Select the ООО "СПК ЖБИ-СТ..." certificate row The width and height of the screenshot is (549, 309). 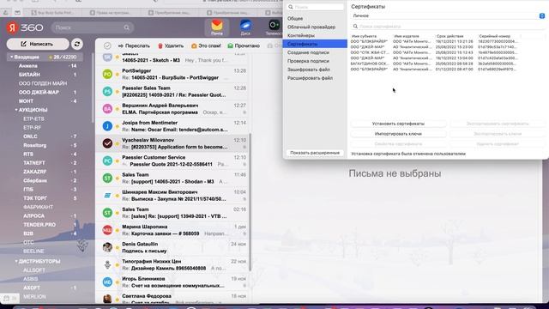(x=434, y=52)
